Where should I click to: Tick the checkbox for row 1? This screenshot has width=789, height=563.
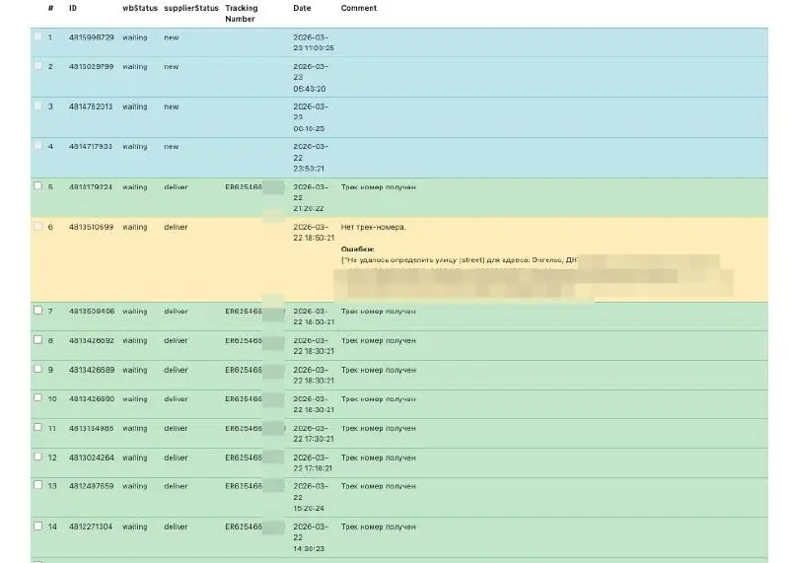coord(37,35)
